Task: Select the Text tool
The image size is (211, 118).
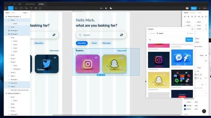Action: click(x=31, y=8)
